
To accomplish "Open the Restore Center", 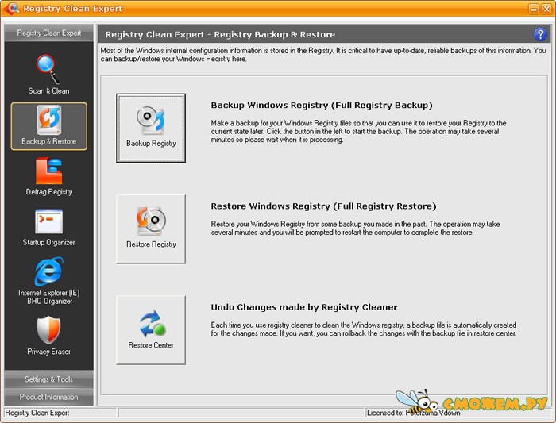I will (x=151, y=330).
